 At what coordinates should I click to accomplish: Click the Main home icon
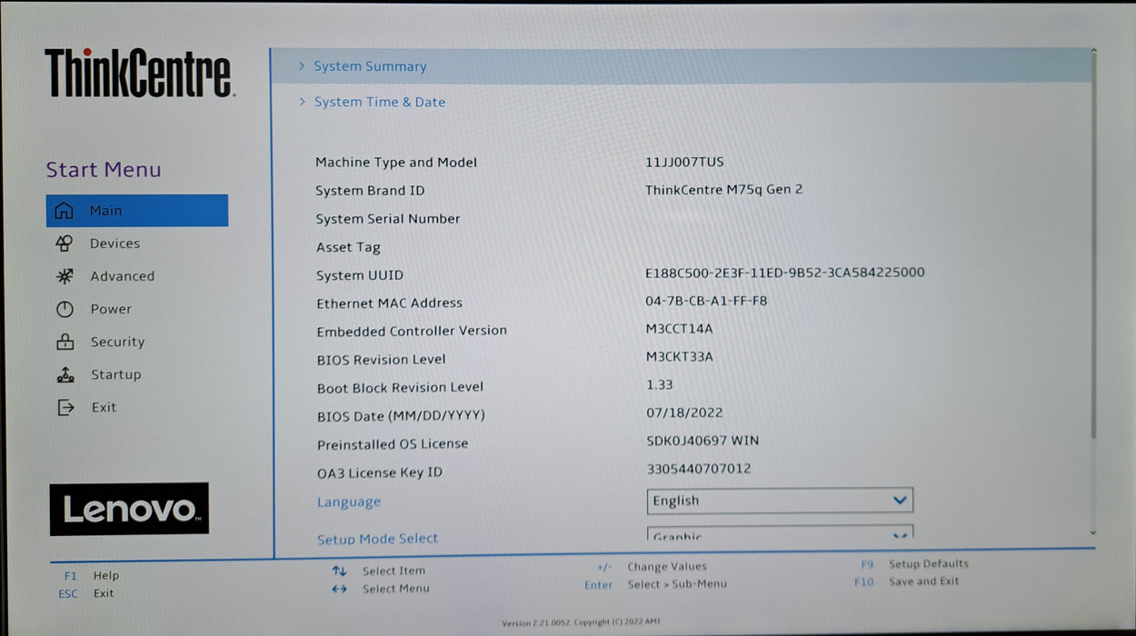[64, 211]
